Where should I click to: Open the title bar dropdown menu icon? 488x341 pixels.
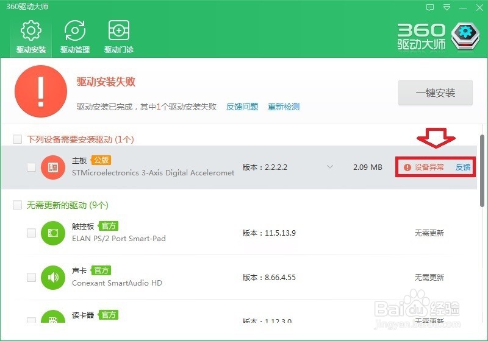[447, 7]
